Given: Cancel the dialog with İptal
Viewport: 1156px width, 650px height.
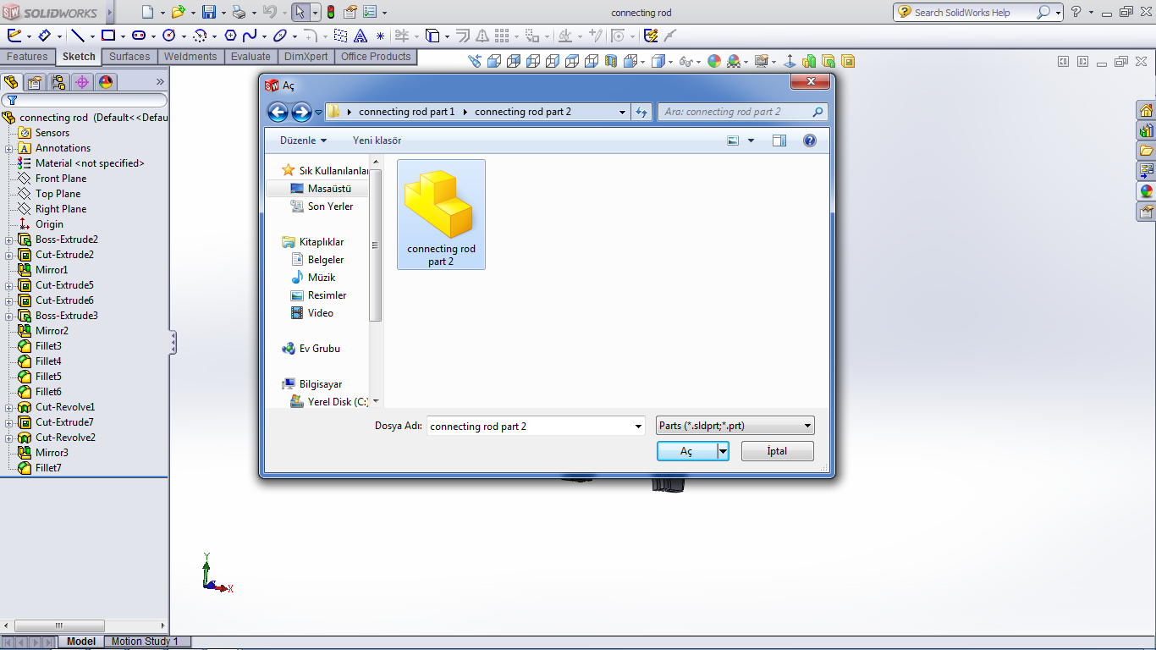Looking at the screenshot, I should tap(777, 451).
